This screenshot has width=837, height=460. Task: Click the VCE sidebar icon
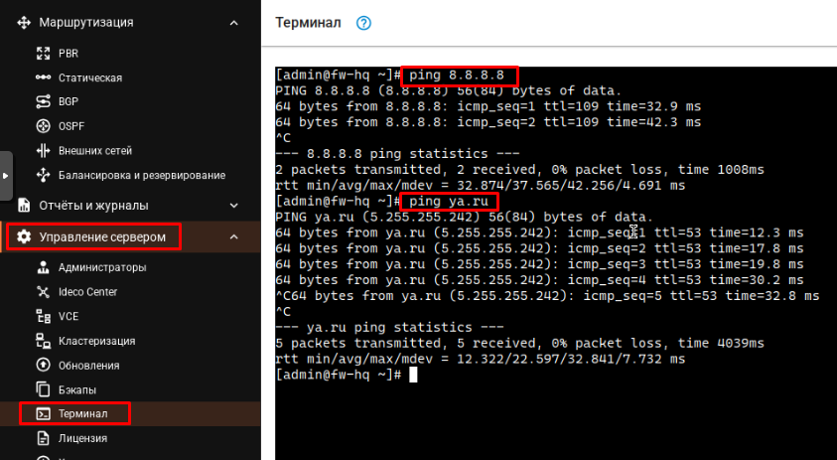click(43, 316)
